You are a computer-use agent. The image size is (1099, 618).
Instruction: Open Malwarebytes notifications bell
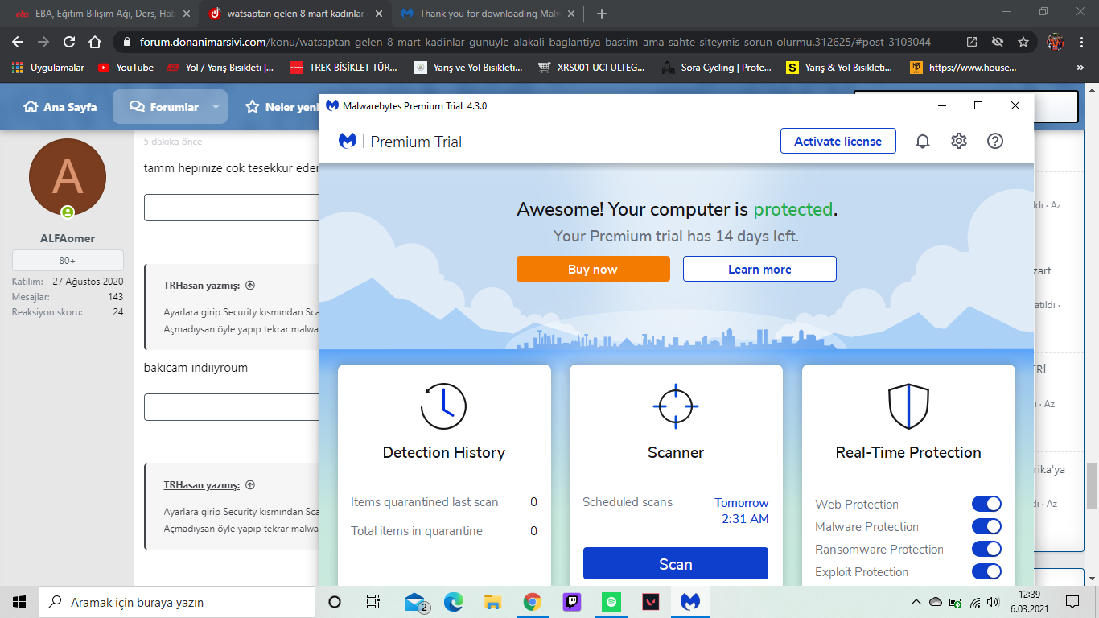pyautogui.click(x=923, y=142)
